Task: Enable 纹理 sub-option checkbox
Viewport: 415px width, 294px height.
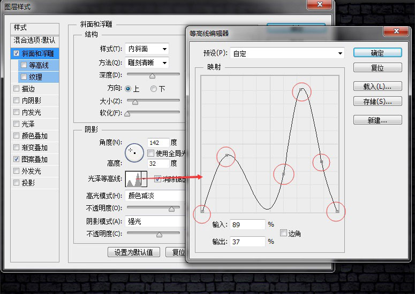Action: click(x=24, y=76)
